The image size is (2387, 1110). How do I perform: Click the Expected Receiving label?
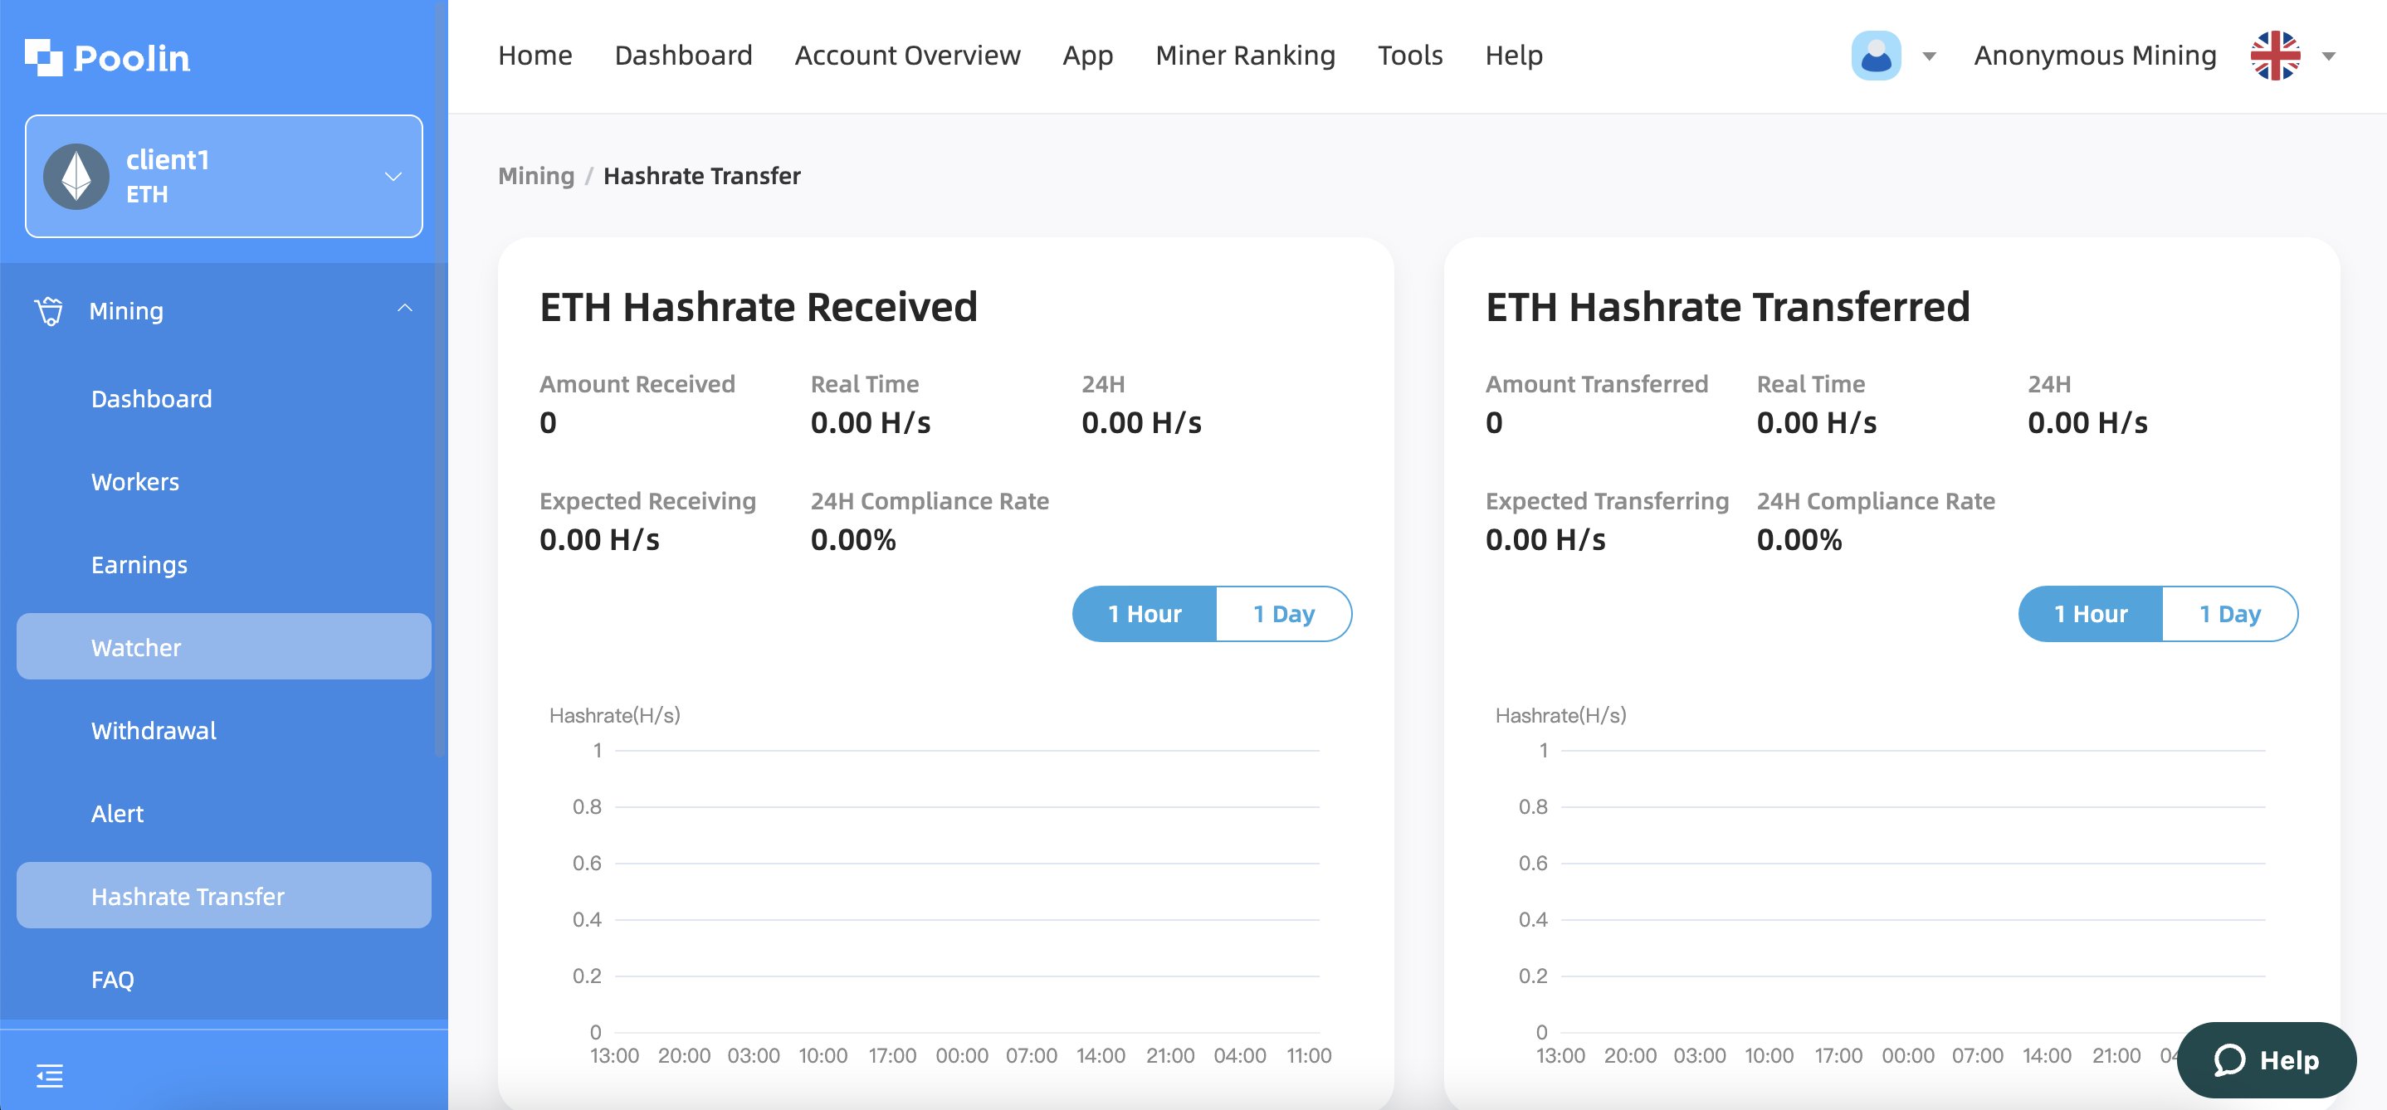click(x=647, y=501)
